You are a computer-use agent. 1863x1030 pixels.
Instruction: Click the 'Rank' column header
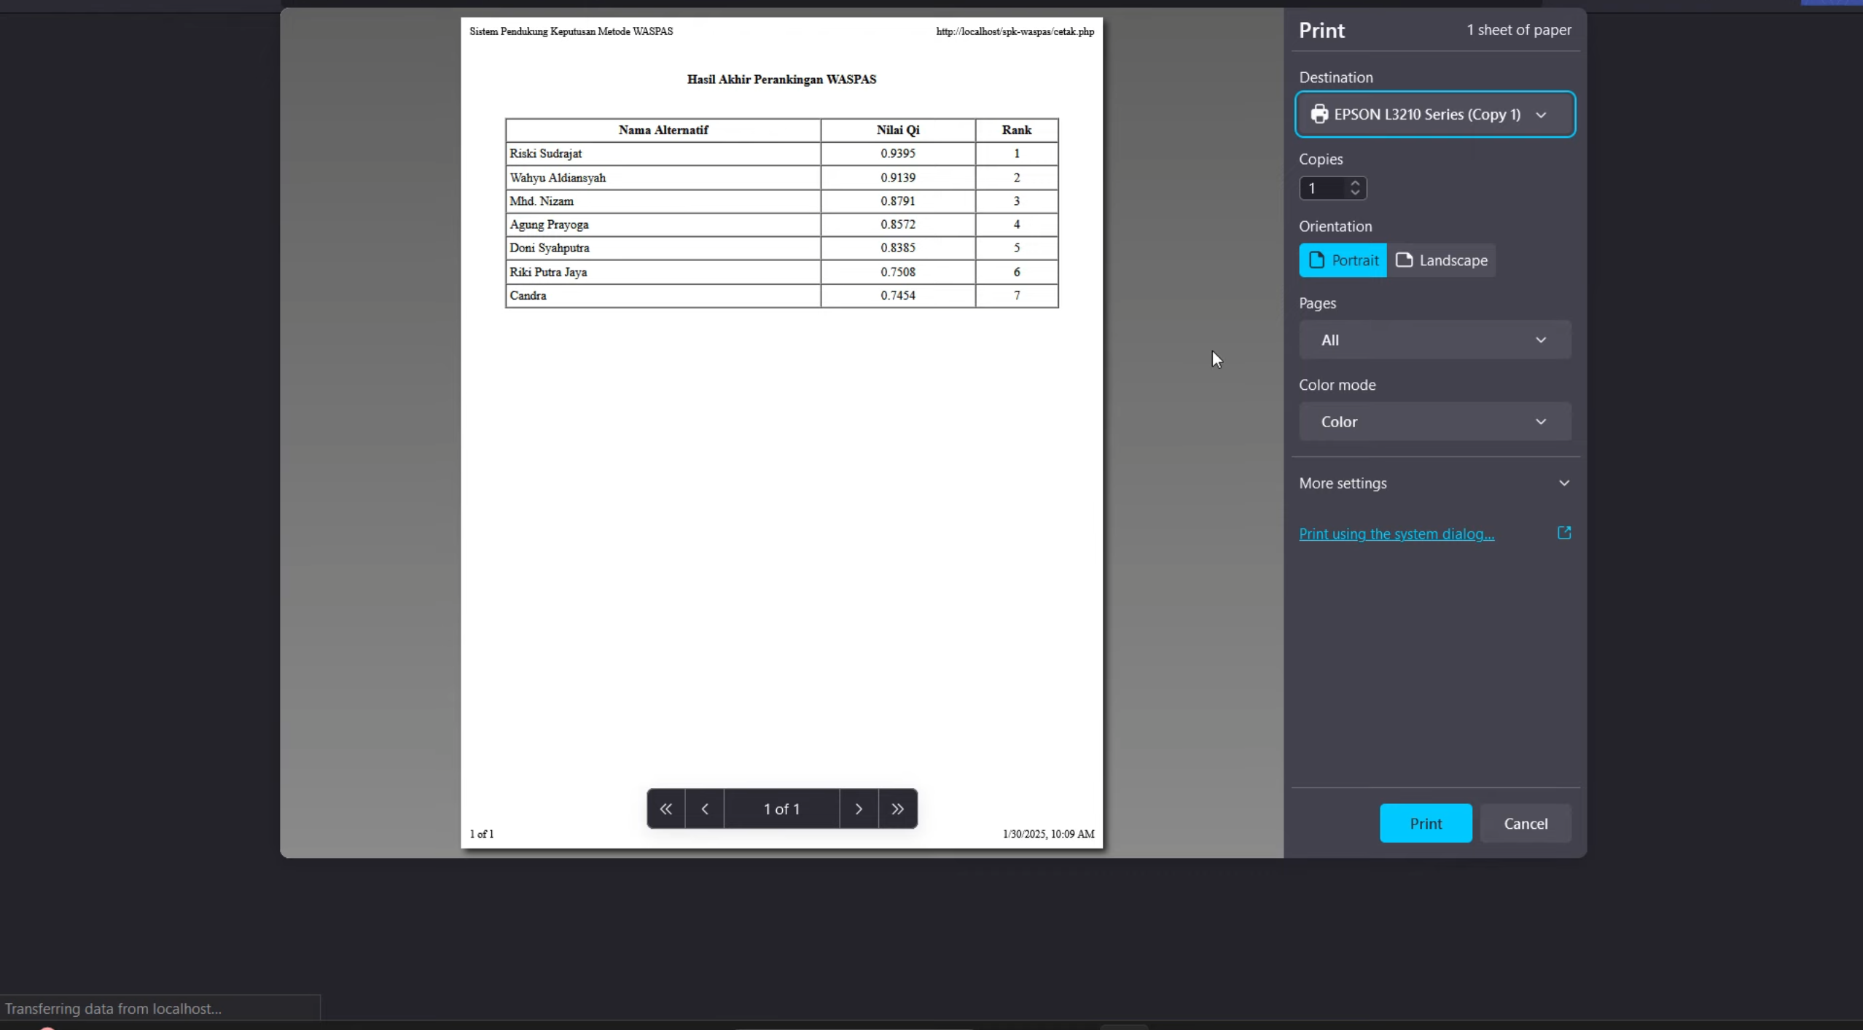click(1017, 130)
